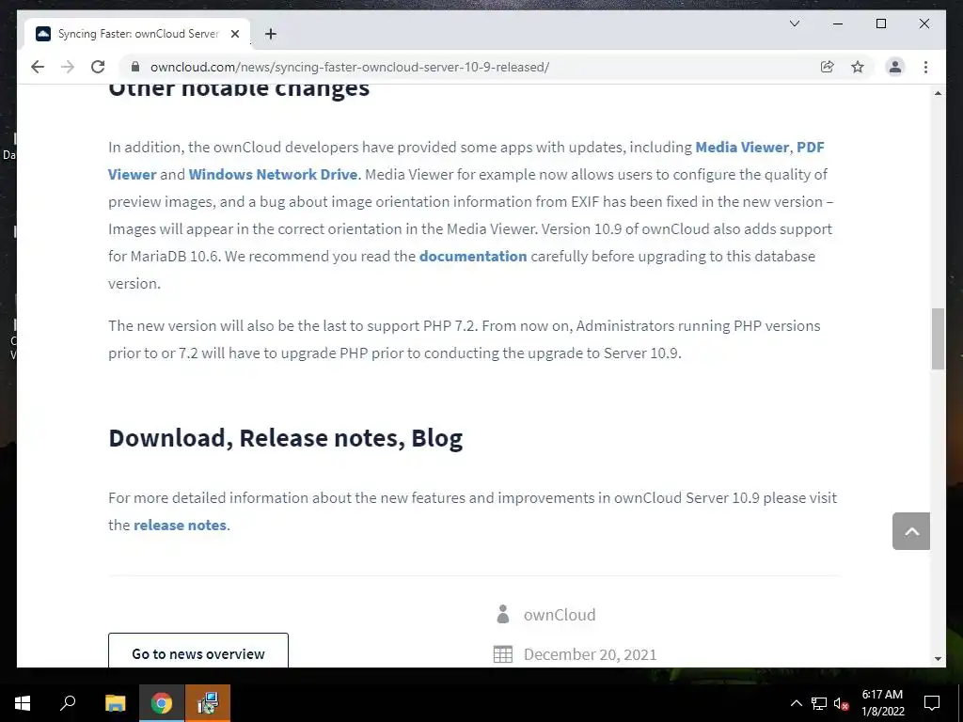963x722 pixels.
Task: Click the forward navigation arrow
Action: (x=68, y=67)
